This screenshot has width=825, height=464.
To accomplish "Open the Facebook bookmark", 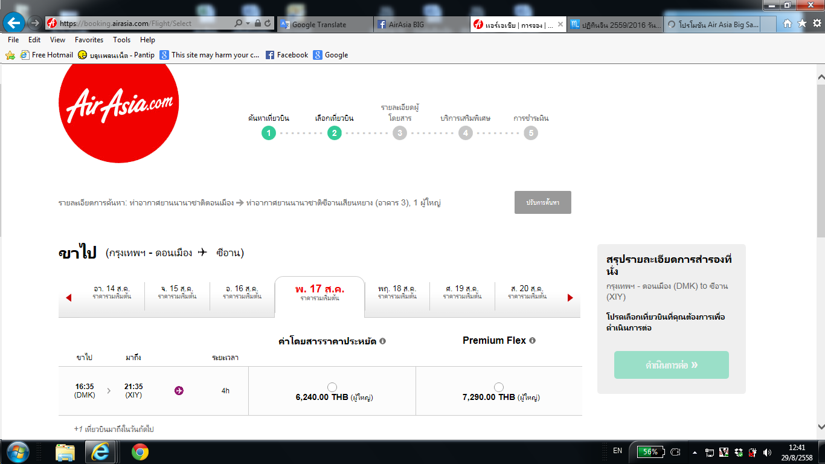I will tap(287, 55).
